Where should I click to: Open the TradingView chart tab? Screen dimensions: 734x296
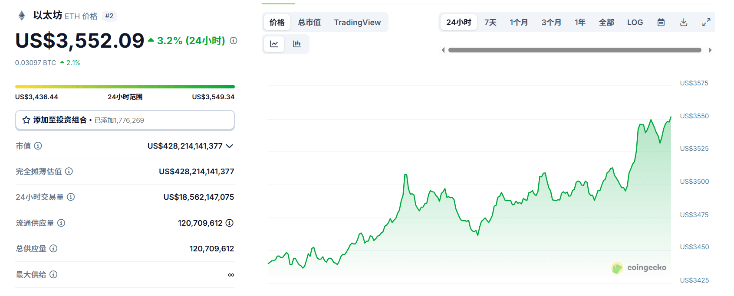(357, 22)
